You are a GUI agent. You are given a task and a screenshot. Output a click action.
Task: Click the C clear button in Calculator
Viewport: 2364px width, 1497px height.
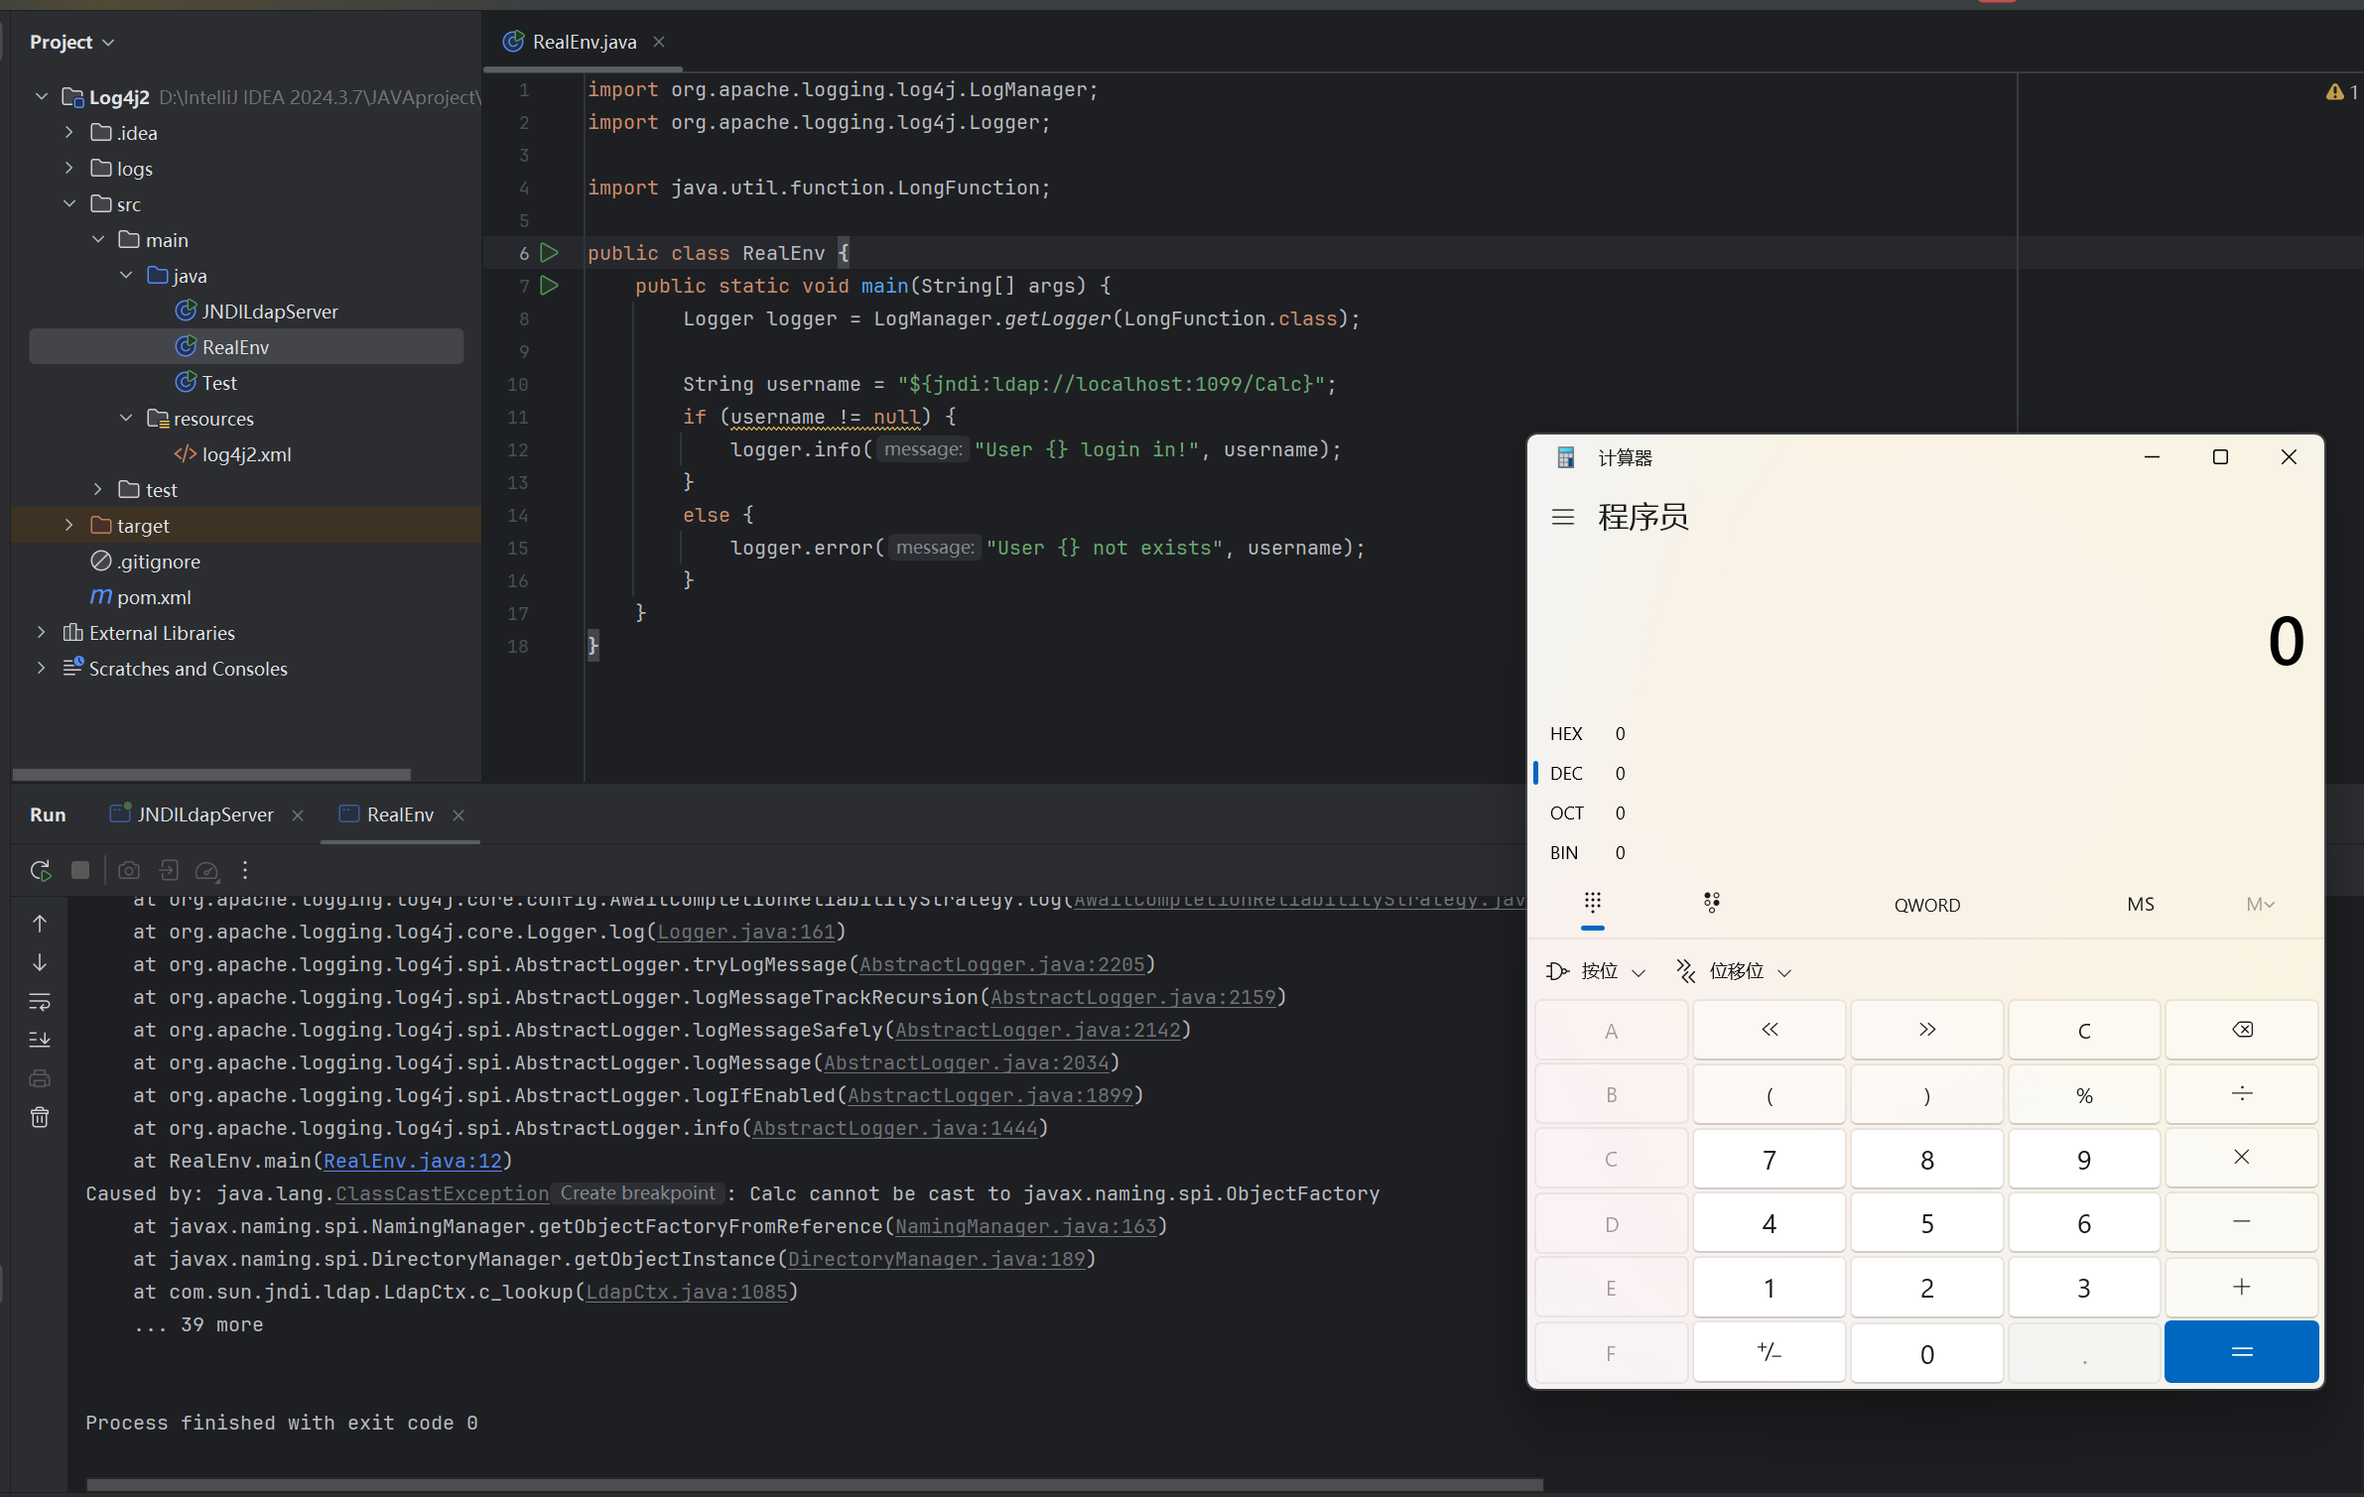point(2084,1030)
